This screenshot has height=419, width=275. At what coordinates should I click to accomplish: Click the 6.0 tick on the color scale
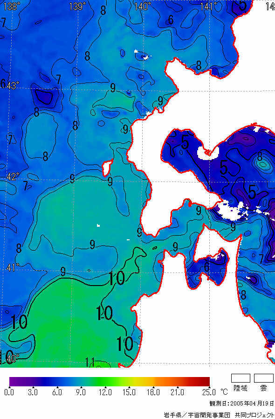pos(57,392)
